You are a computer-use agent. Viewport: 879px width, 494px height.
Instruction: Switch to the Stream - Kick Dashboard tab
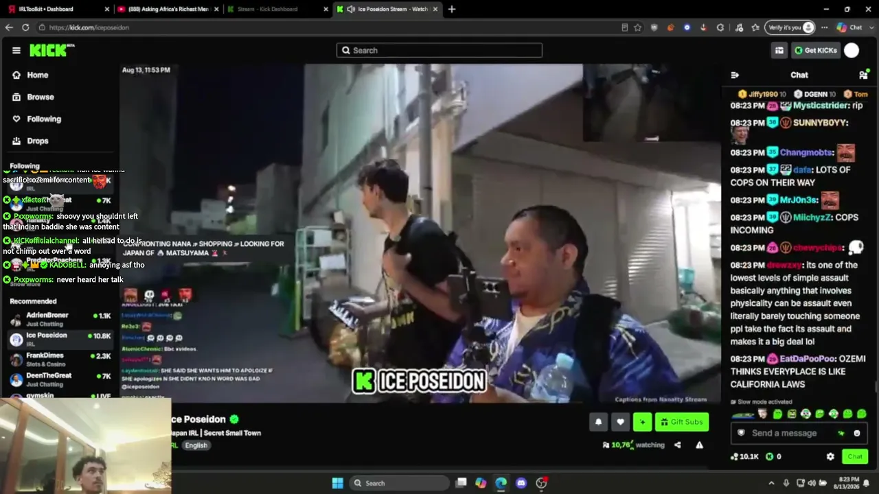pos(275,9)
